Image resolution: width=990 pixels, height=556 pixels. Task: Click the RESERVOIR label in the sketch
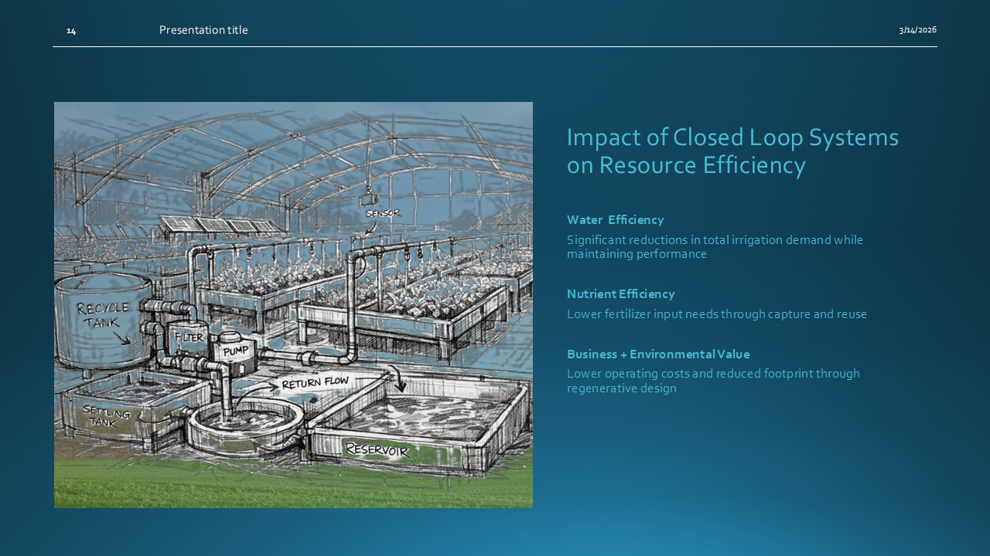377,449
